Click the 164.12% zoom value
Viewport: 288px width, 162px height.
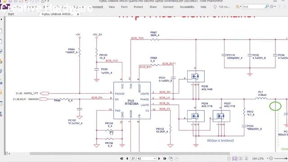click(x=258, y=158)
